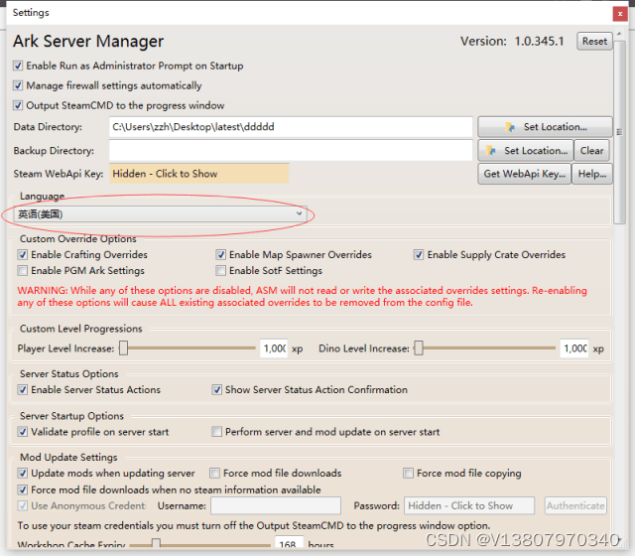Click the hidden Password field

click(469, 505)
